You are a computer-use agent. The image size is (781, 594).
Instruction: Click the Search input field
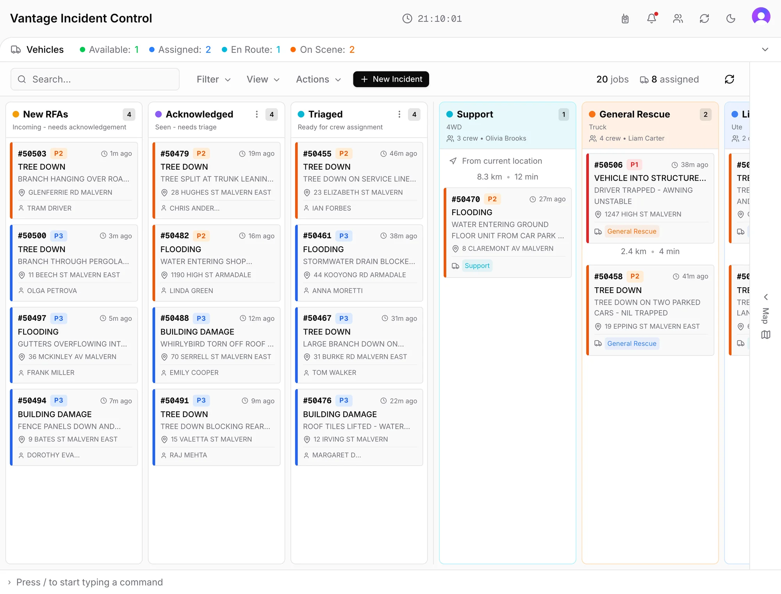tap(95, 79)
